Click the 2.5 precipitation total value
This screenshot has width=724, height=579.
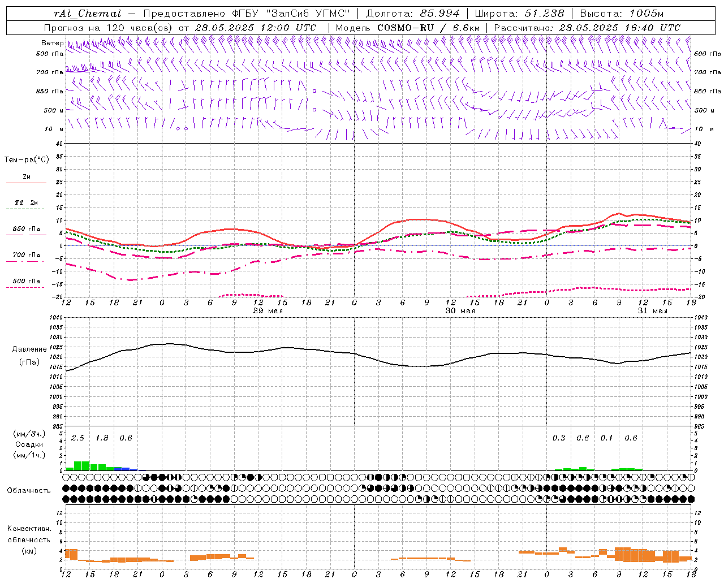pyautogui.click(x=77, y=438)
